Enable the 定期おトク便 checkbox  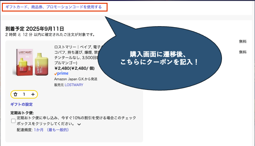[13, 121]
